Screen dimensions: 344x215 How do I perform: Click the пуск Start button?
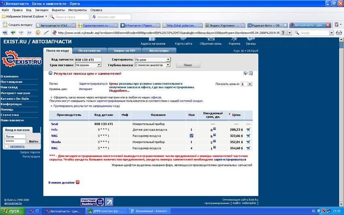coord(12,211)
